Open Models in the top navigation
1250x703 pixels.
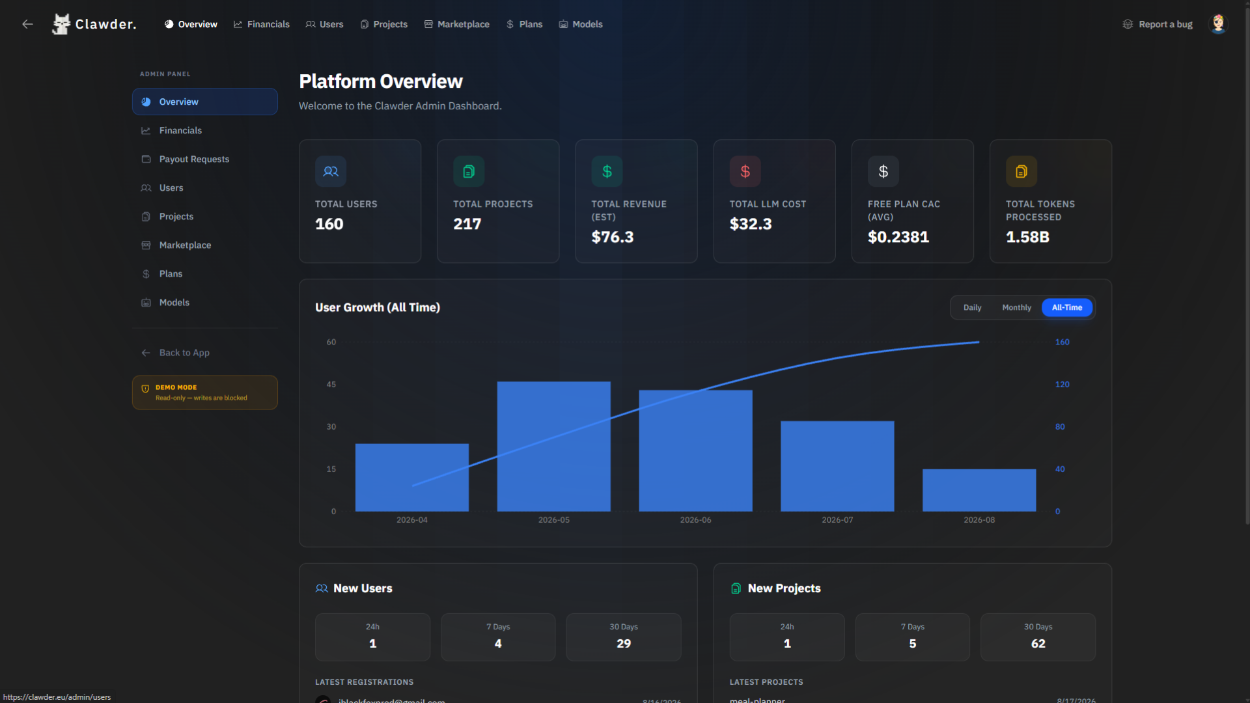pos(581,24)
